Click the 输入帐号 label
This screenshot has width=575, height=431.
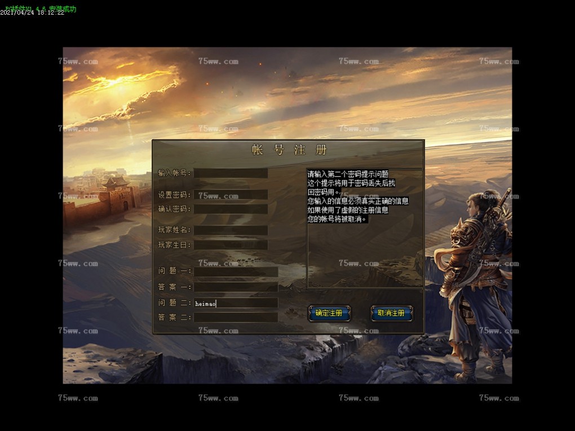tap(174, 173)
